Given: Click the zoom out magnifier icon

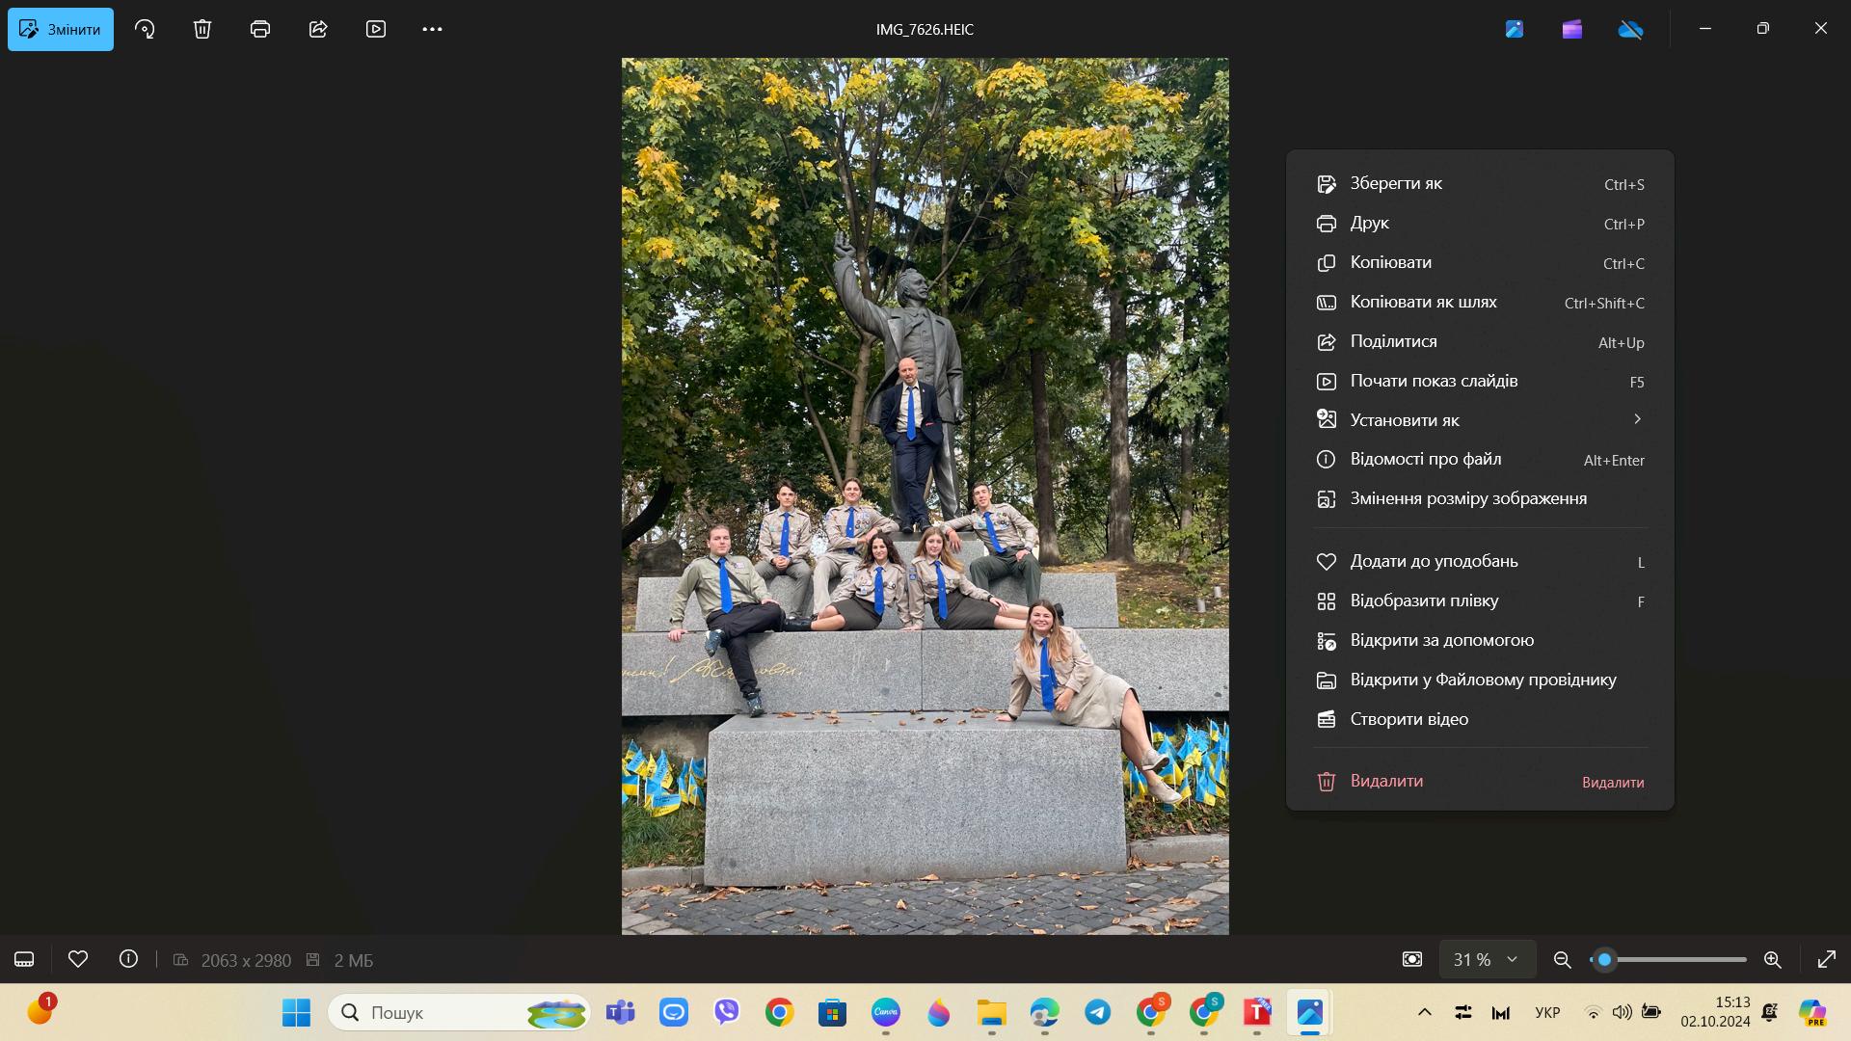Looking at the screenshot, I should tap(1563, 960).
